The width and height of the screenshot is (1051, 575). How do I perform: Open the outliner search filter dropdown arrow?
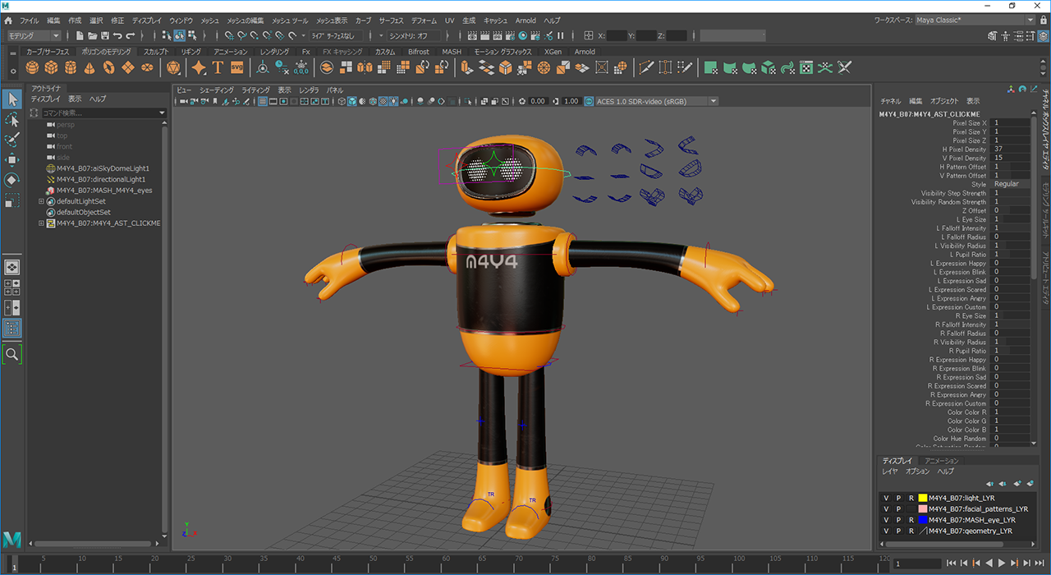(162, 113)
